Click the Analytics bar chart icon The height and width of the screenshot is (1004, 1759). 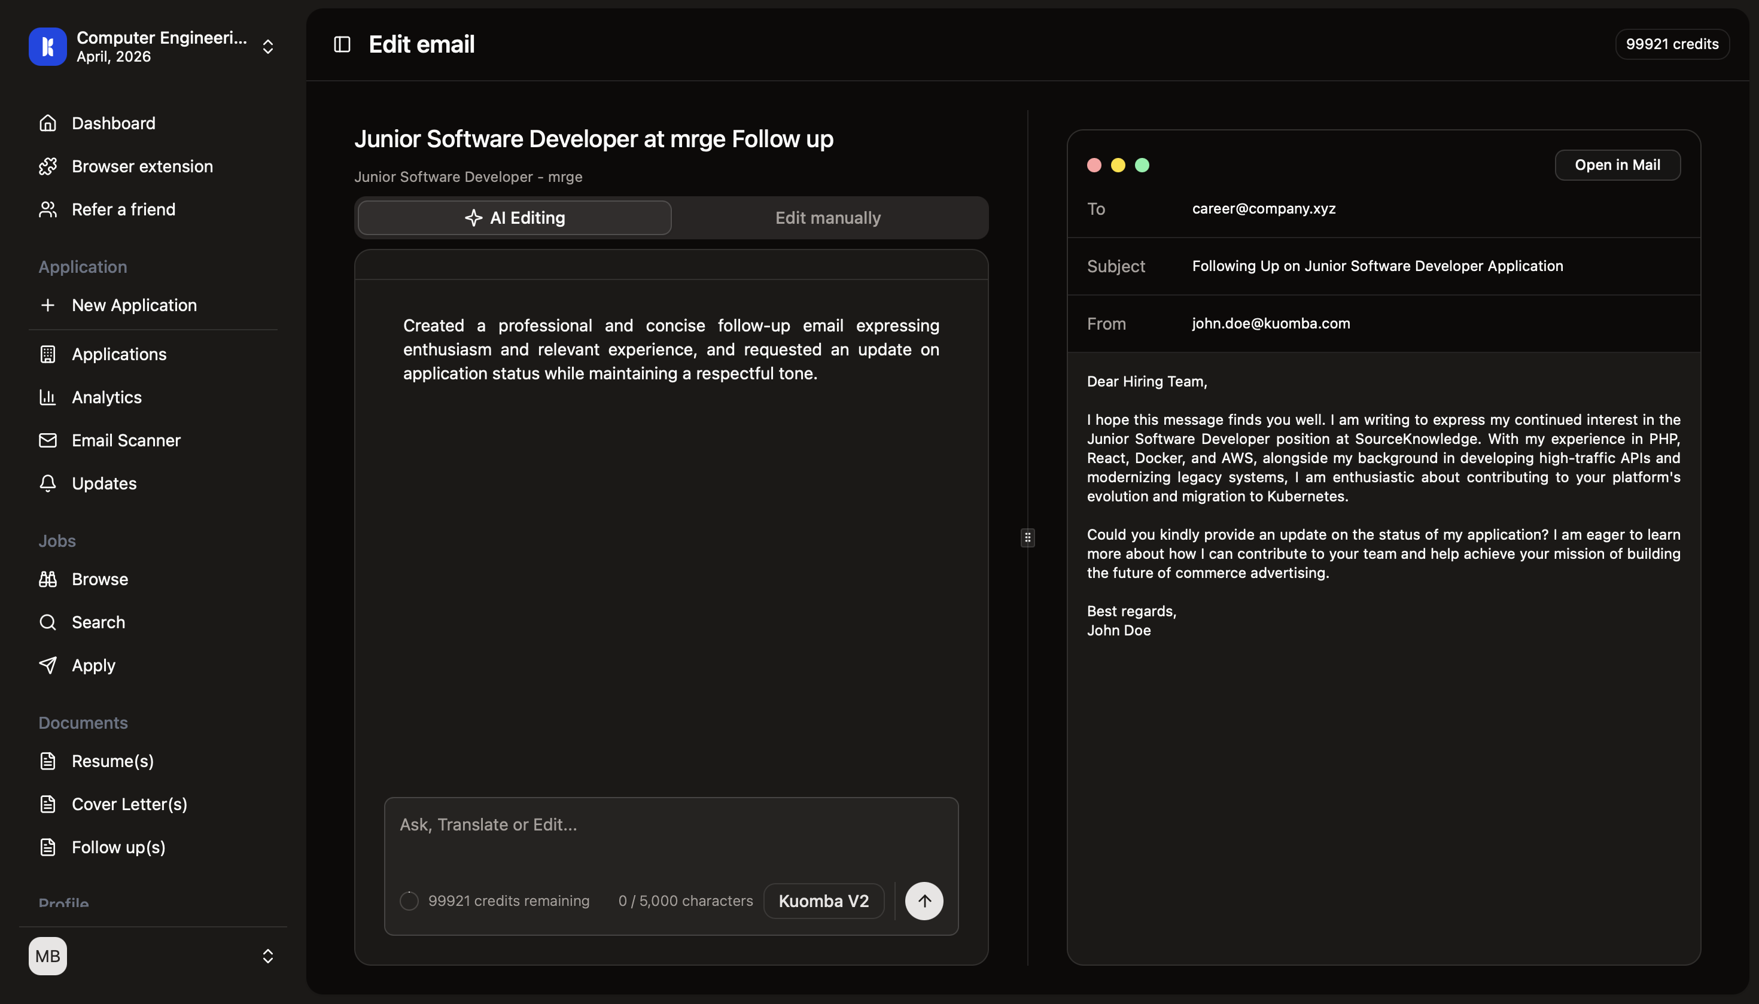[48, 397]
